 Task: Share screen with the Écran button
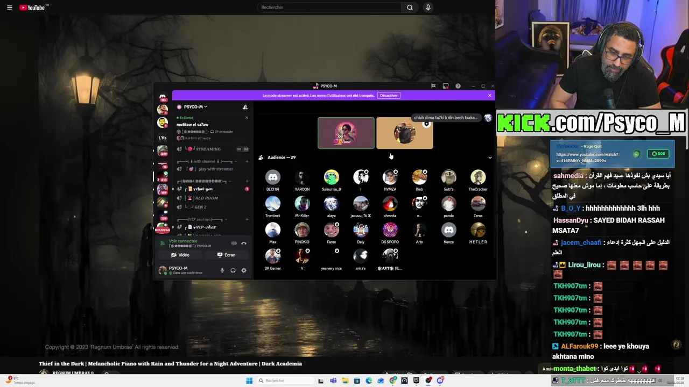tap(227, 255)
